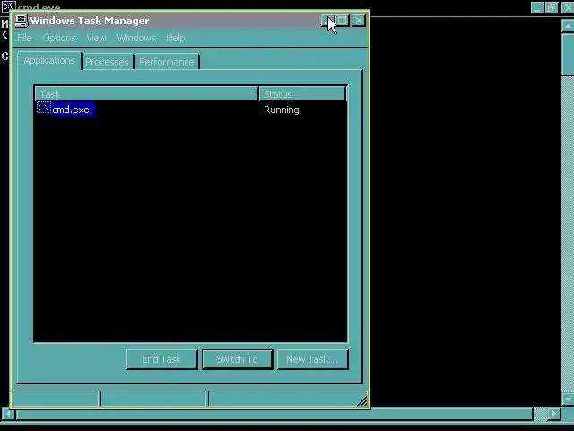Open the Windows menu
The image size is (574, 431).
pyautogui.click(x=136, y=38)
